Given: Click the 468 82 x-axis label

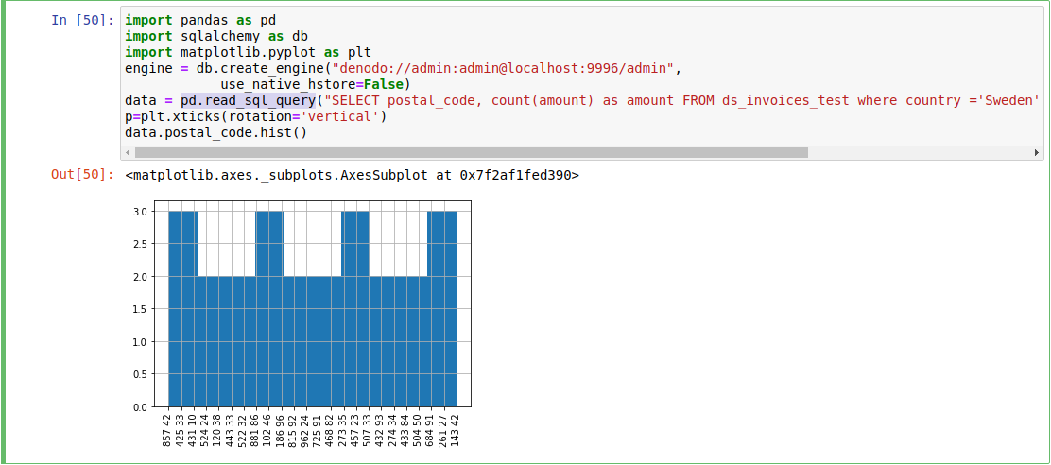Looking at the screenshot, I should click(x=331, y=429).
